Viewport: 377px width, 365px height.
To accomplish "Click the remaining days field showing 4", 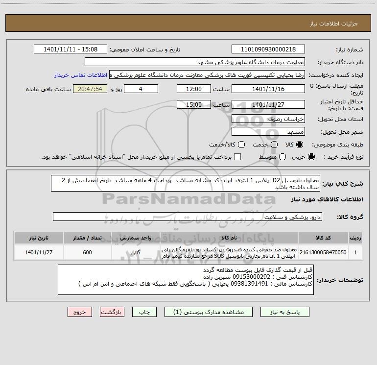I will coord(141,89).
